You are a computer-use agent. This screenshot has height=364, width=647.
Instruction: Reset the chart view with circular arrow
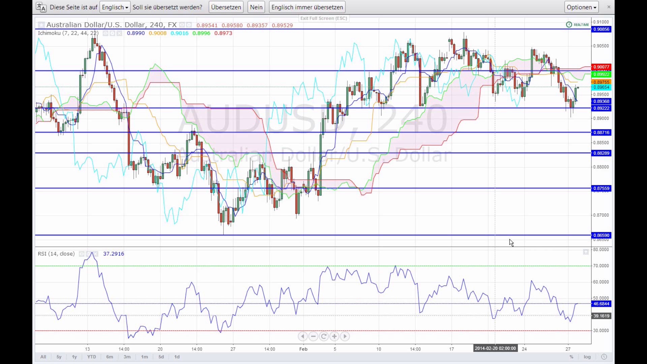pyautogui.click(x=324, y=336)
